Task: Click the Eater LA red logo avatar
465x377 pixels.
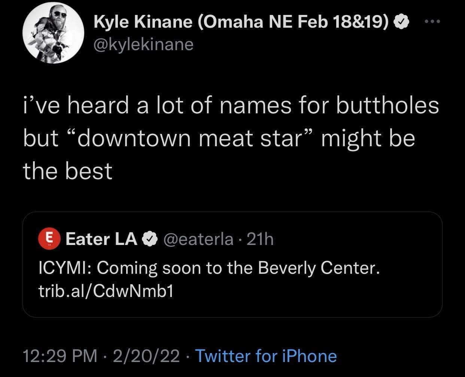Action: [x=50, y=239]
